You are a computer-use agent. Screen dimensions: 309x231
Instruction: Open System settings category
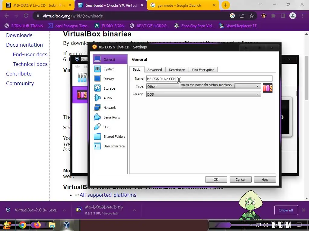click(110, 69)
